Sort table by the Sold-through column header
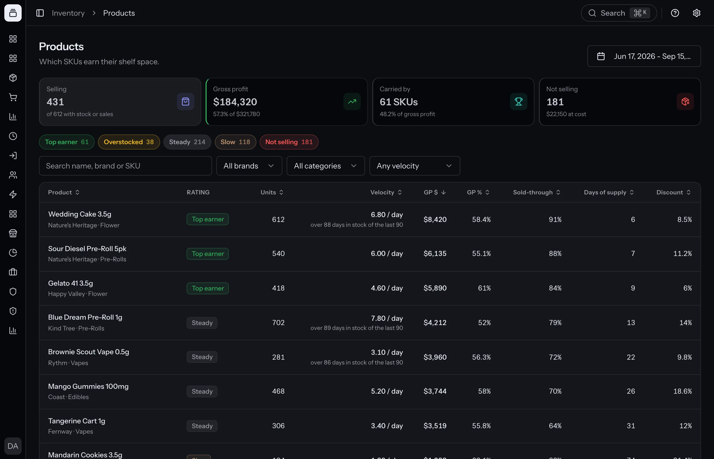Screen dimensions: 714x459 coord(536,192)
